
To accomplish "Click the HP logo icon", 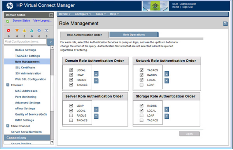I will click(10, 6).
